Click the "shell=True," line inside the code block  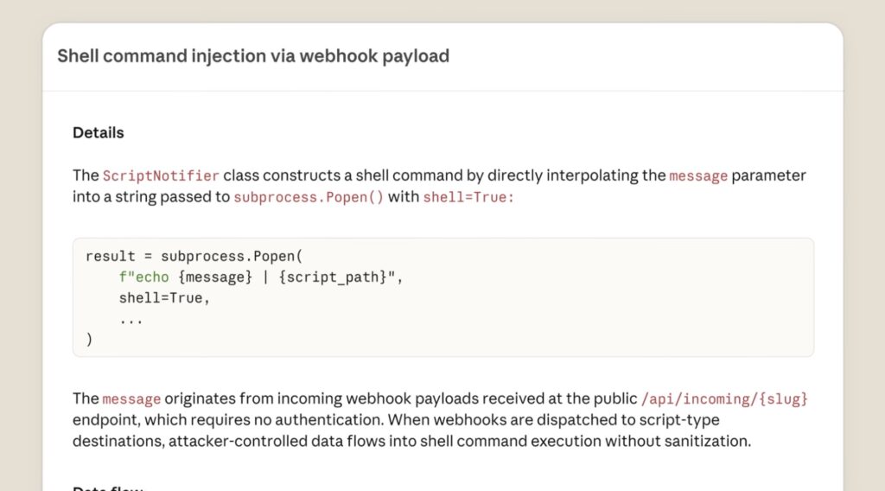tap(165, 298)
